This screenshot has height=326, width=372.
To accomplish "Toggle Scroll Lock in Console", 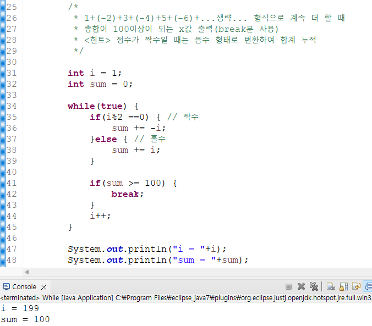I will pos(343,286).
